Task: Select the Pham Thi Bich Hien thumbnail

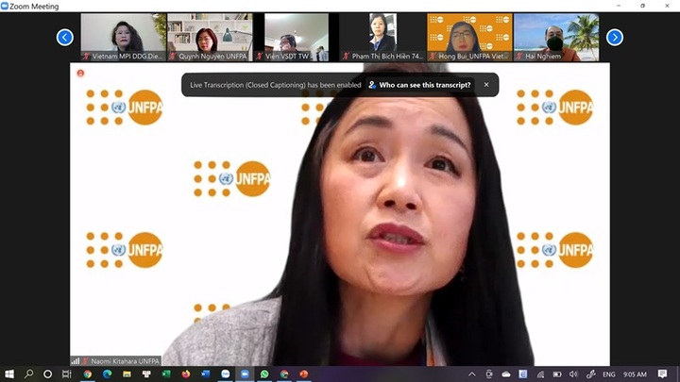Action: (x=382, y=37)
